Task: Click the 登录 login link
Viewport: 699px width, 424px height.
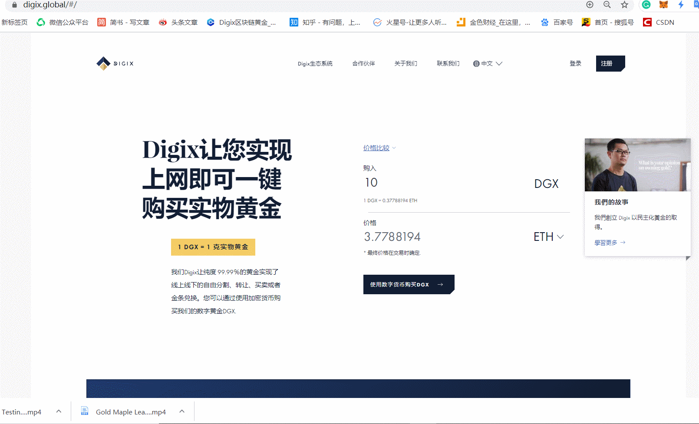Action: 576,63
